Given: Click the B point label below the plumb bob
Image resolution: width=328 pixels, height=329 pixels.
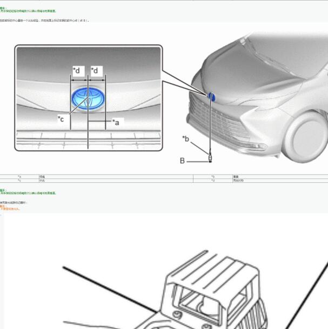Looking at the screenshot, I should tap(182, 161).
